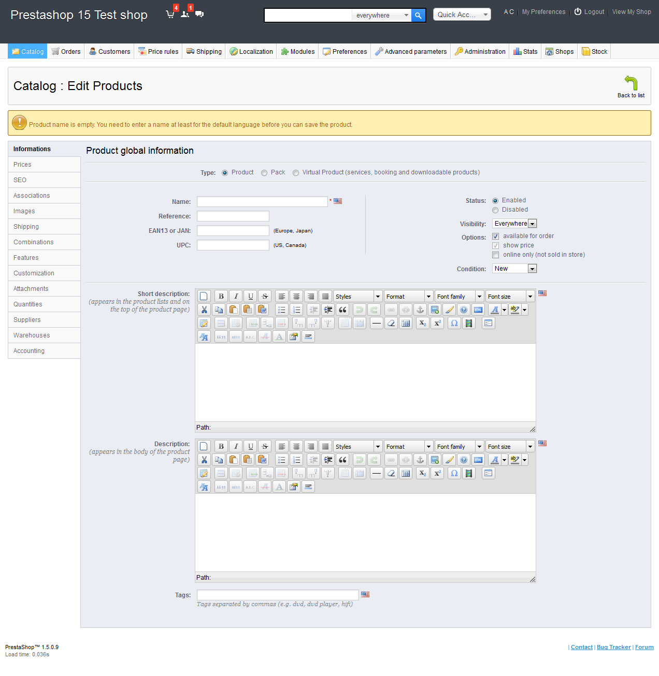This screenshot has width=659, height=676.
Task: Click the shopping cart orders notification icon
Action: pyautogui.click(x=170, y=14)
